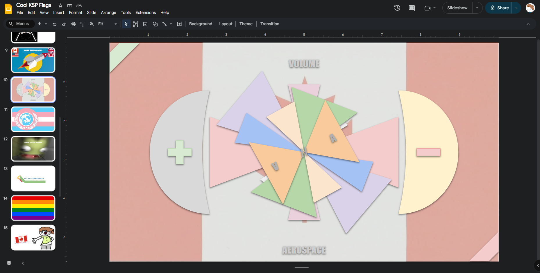Image resolution: width=540 pixels, height=273 pixels.
Task: Expand line type dropdown arrow
Action: click(171, 24)
